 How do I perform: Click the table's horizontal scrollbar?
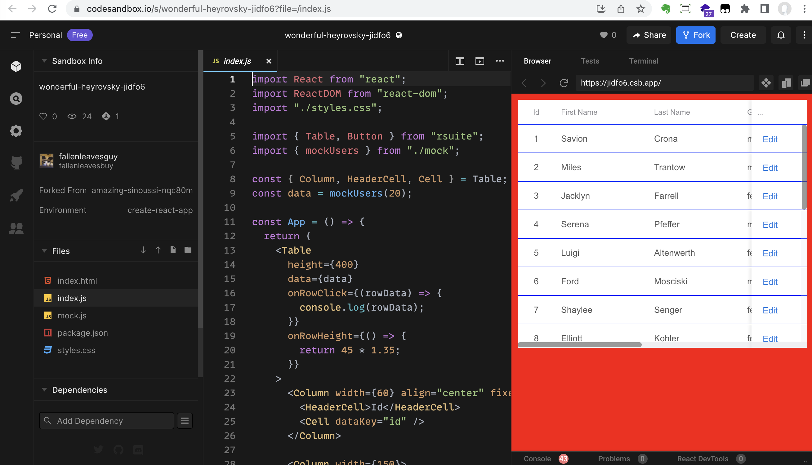click(579, 345)
